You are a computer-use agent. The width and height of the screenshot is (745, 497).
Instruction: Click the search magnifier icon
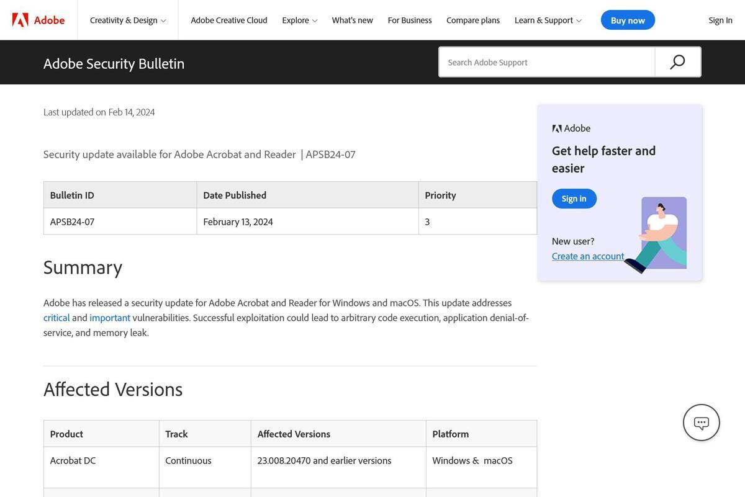[677, 62]
